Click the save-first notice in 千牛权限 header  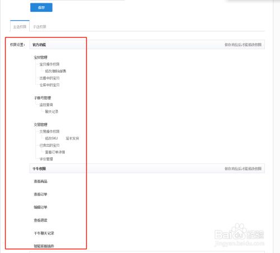pos(243,168)
